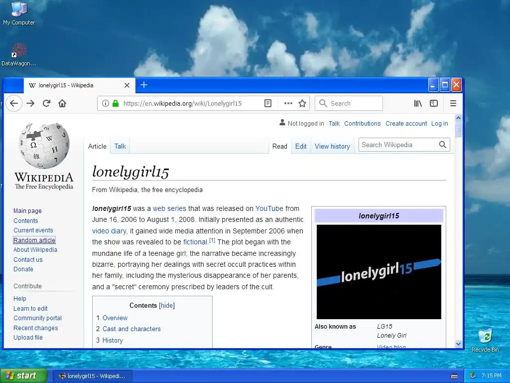The width and height of the screenshot is (510, 383).
Task: Select the lonelygirl15 - Wikipedia browser tab
Action: pos(79,85)
